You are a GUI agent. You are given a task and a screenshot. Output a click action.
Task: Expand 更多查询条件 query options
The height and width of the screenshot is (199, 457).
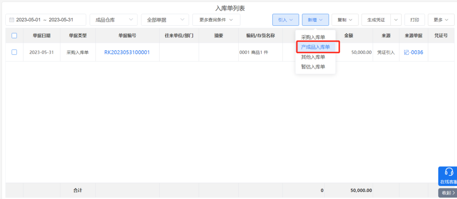tap(216, 20)
